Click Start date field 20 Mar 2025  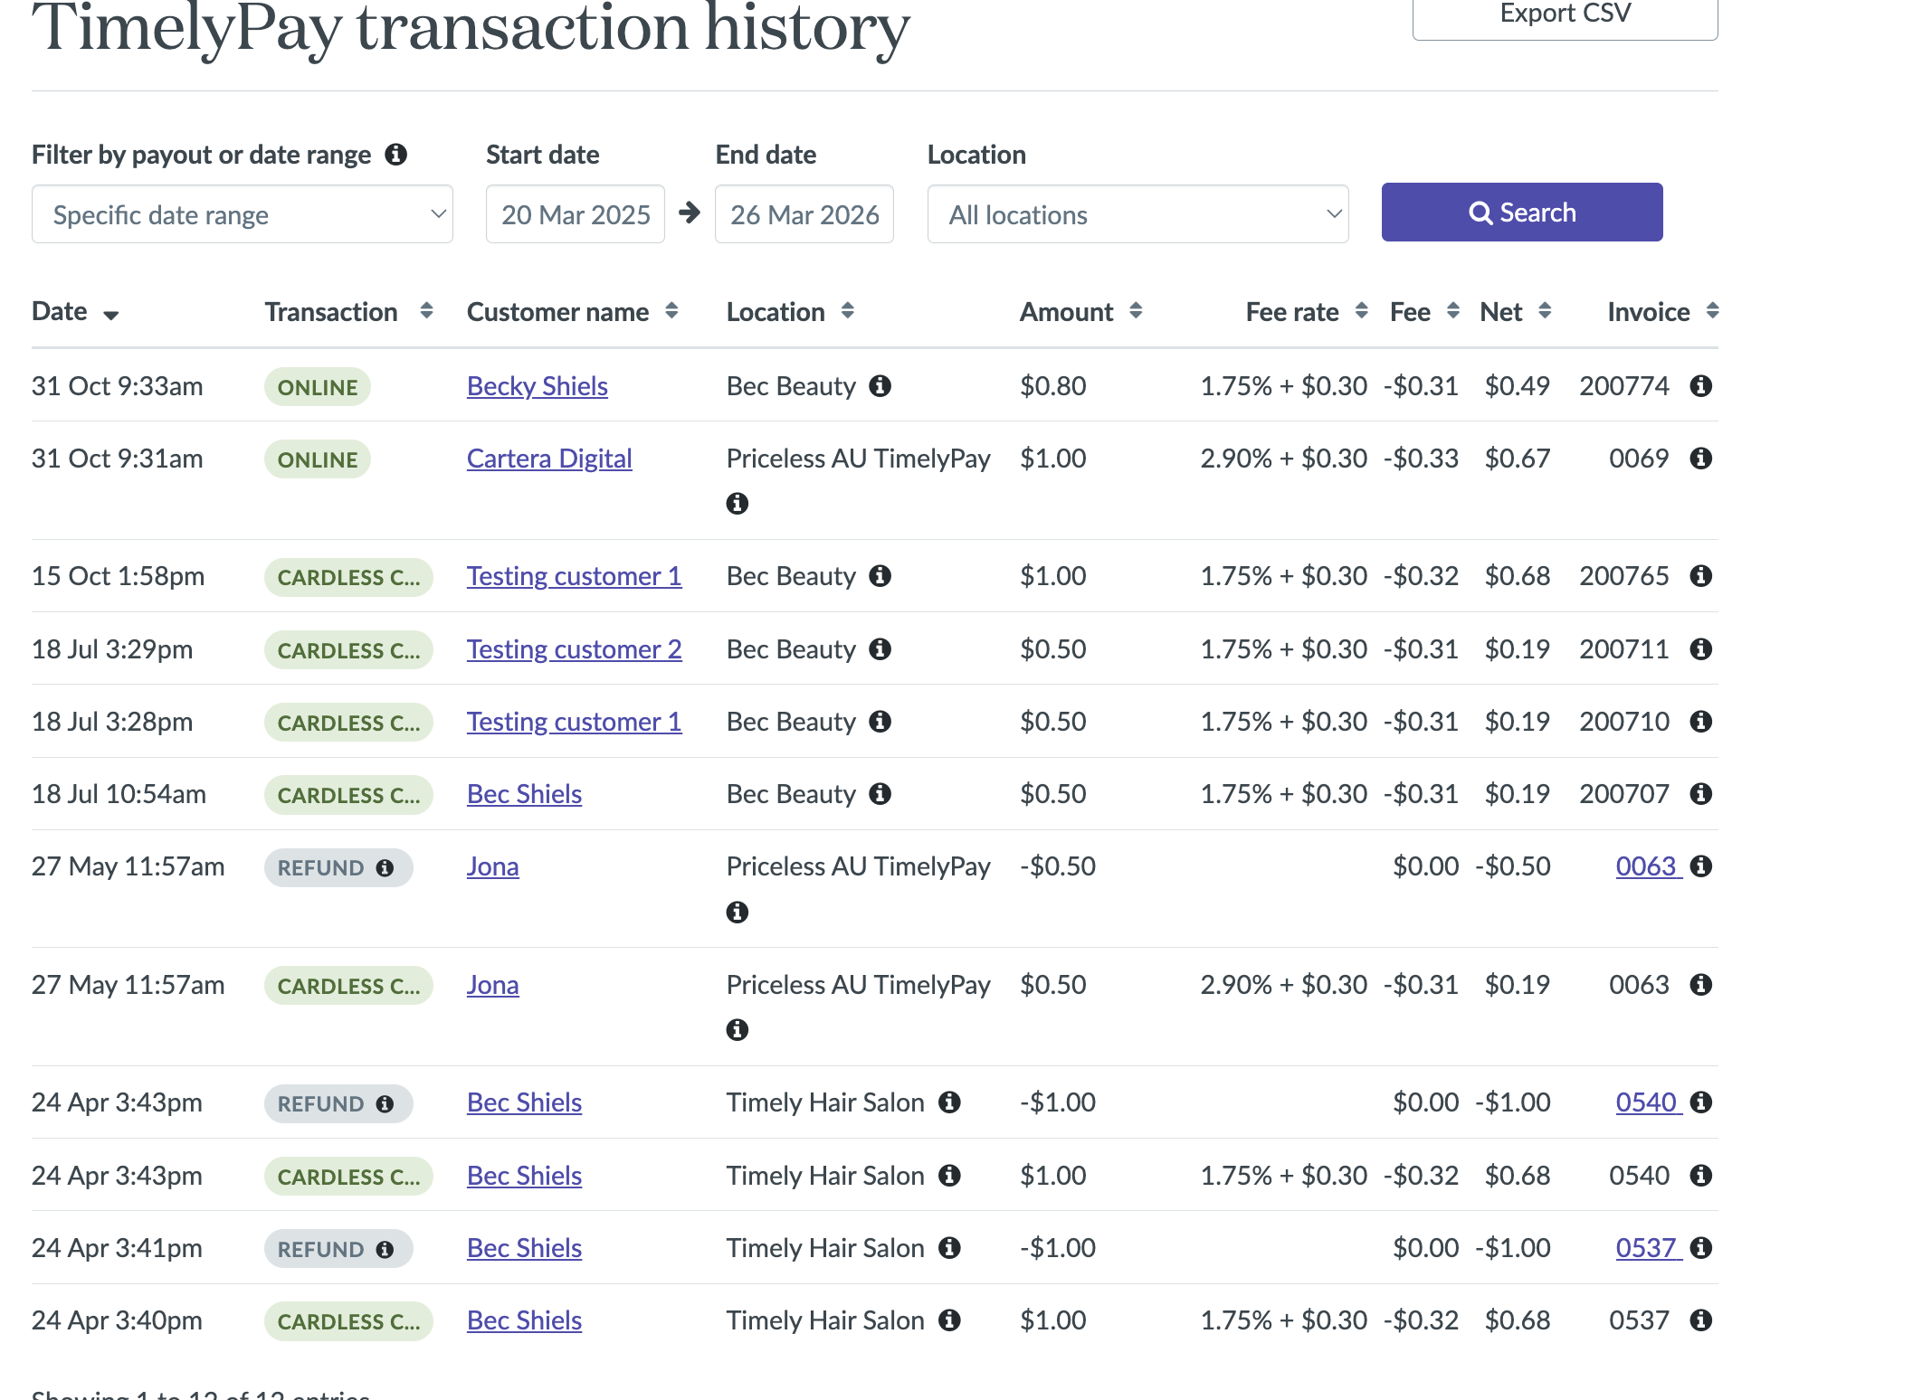576,214
